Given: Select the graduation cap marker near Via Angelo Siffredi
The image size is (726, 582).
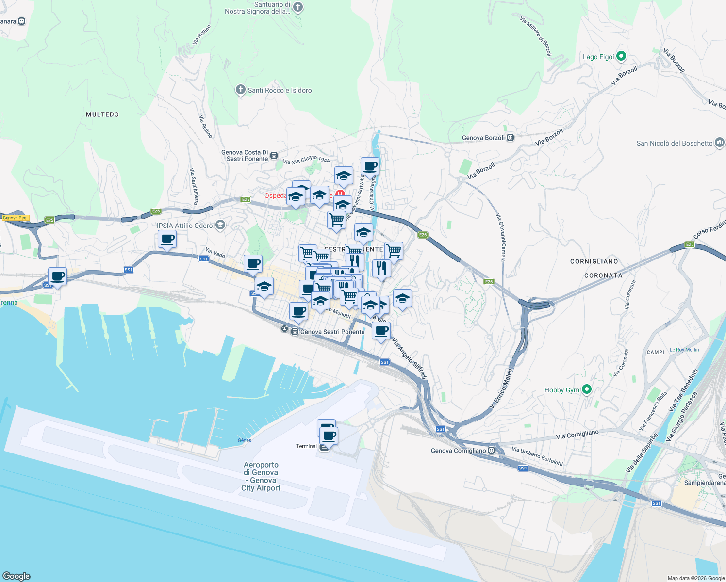Looking at the screenshot, I should tap(402, 299).
